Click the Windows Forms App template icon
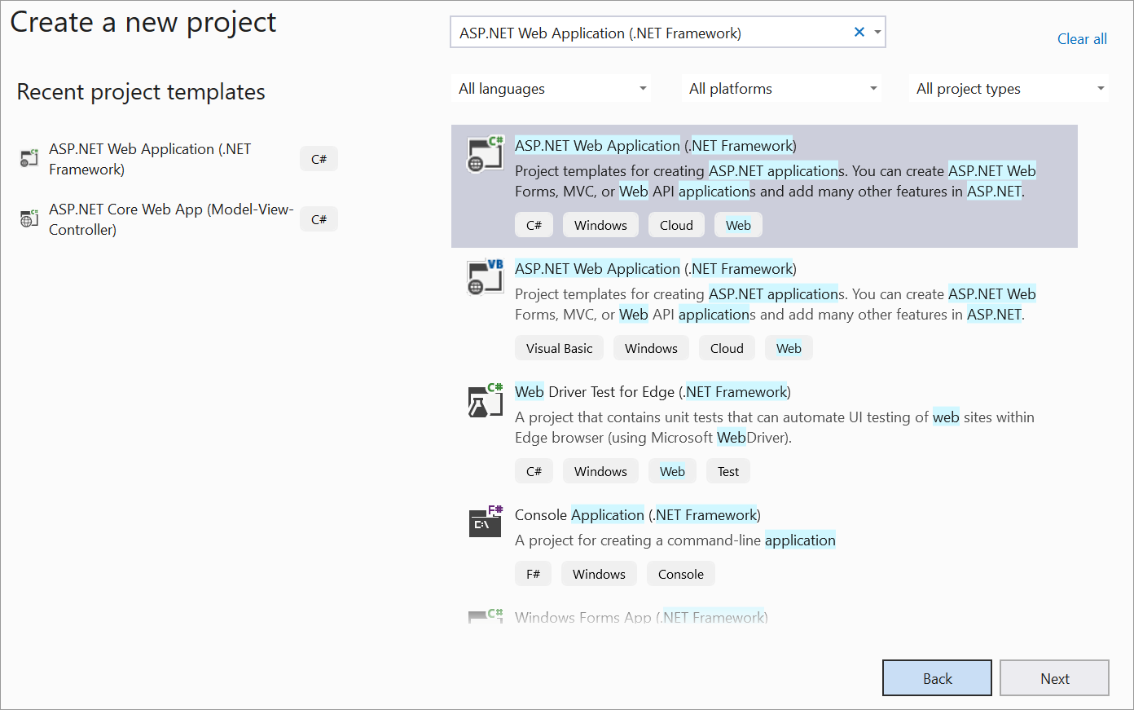This screenshot has height=710, width=1134. 485,615
